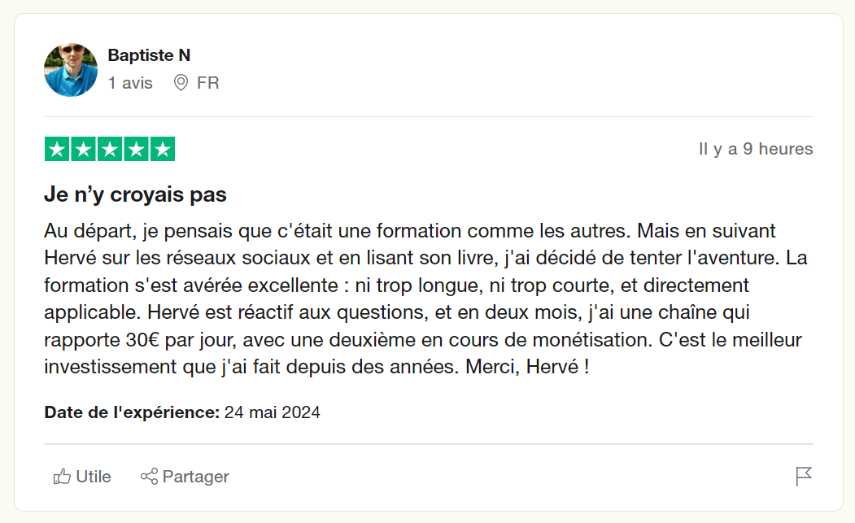Click the third green star
855x523 pixels.
[110, 149]
